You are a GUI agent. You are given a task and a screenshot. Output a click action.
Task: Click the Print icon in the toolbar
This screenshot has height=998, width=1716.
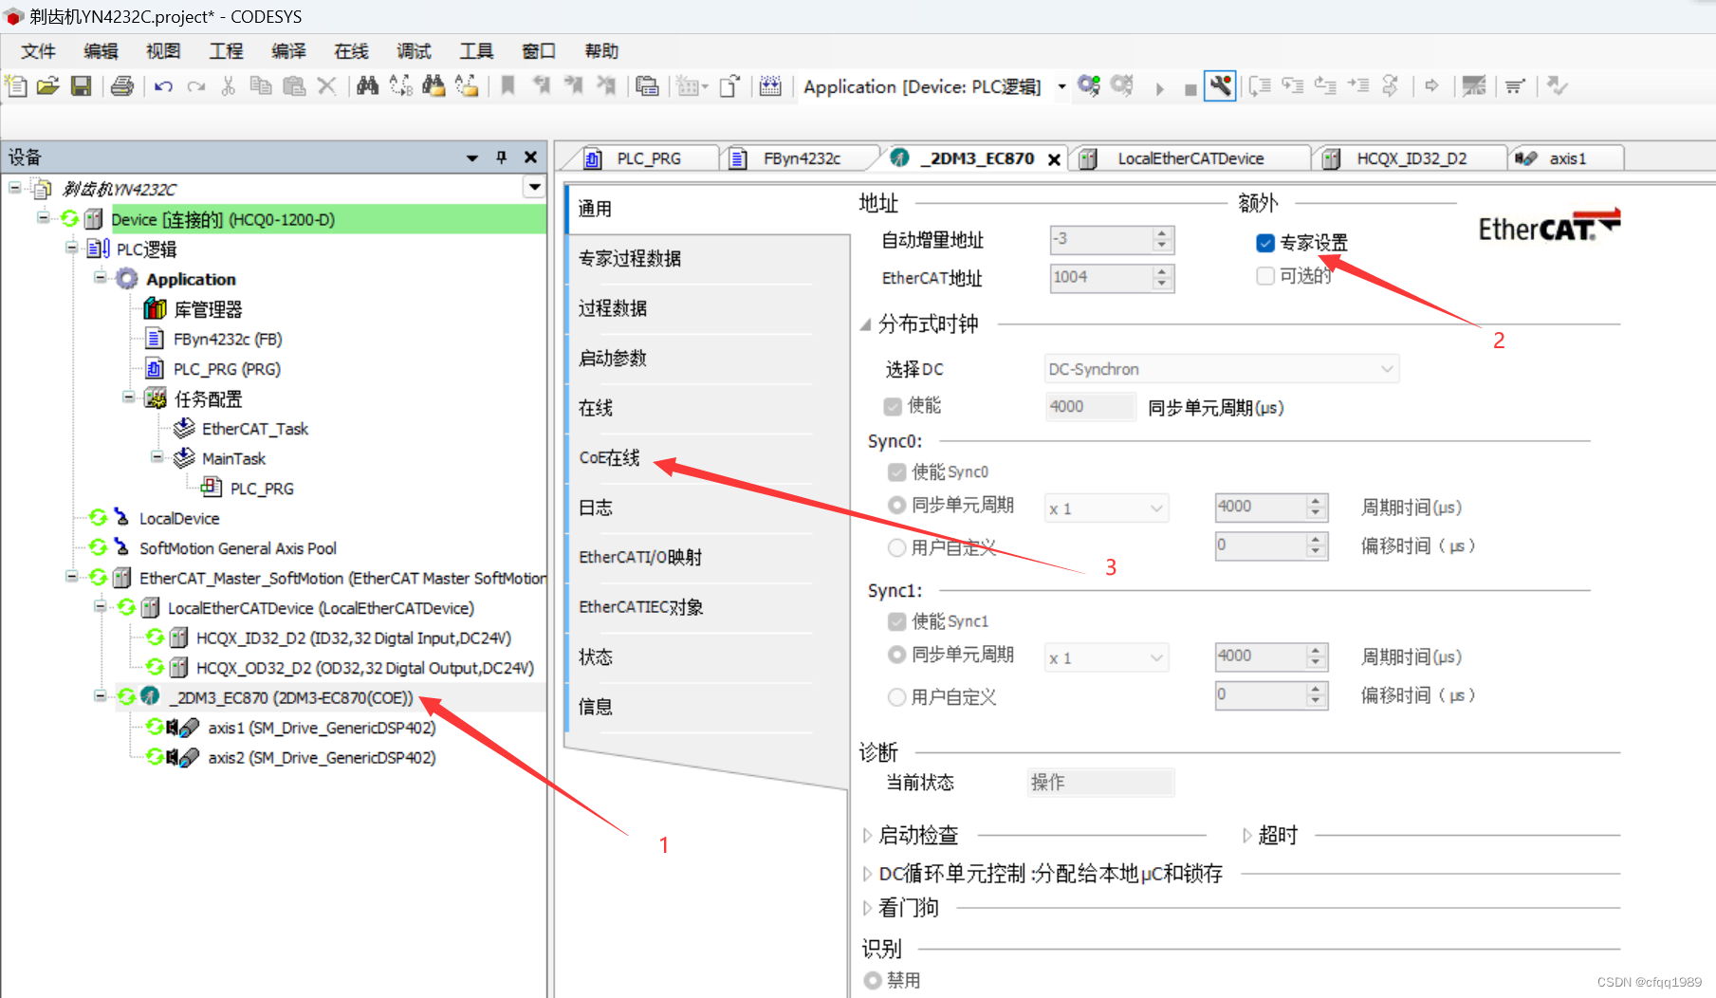[122, 85]
